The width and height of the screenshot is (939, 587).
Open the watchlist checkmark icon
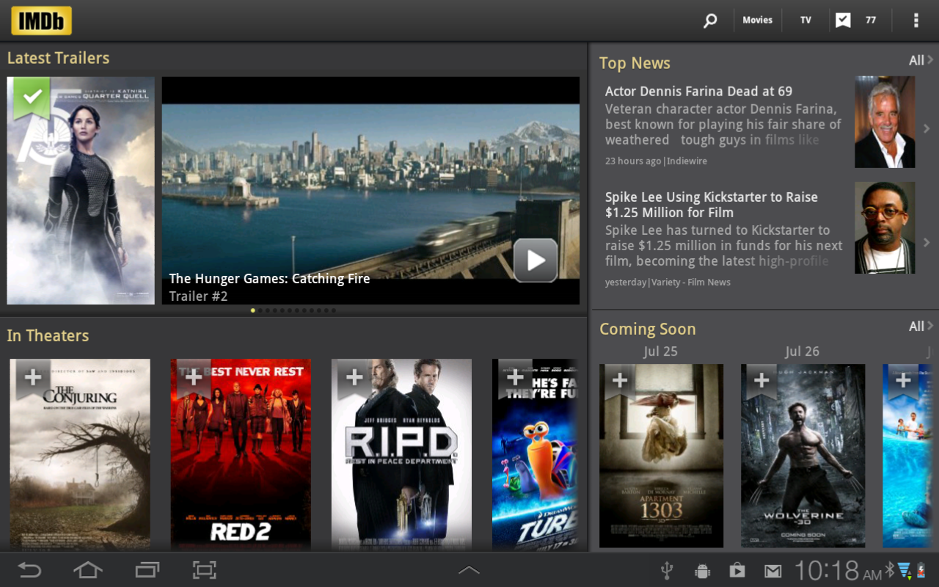tap(843, 21)
